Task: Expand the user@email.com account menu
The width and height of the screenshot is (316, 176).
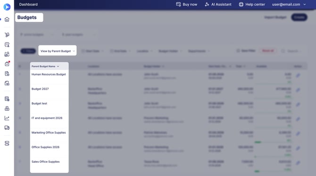Action: click(x=289, y=4)
